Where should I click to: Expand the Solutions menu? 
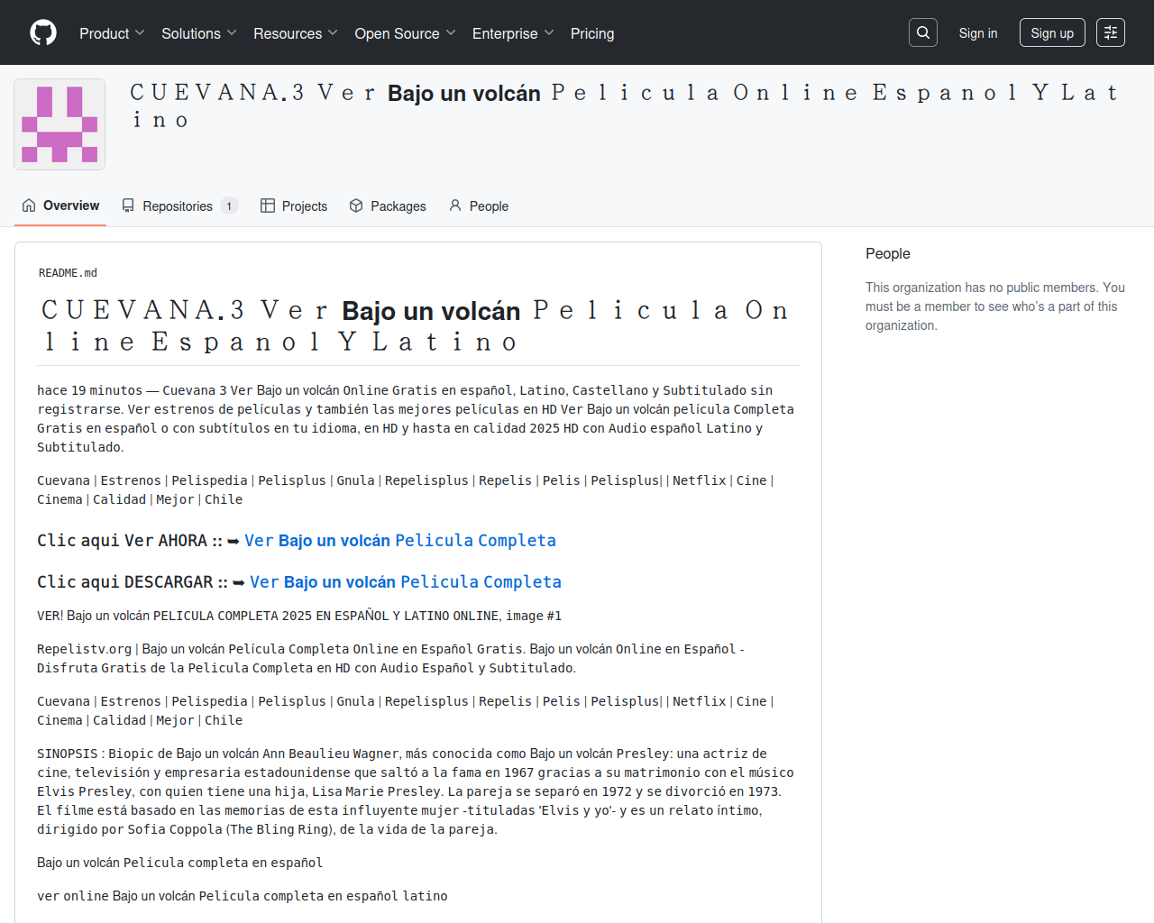coord(199,33)
